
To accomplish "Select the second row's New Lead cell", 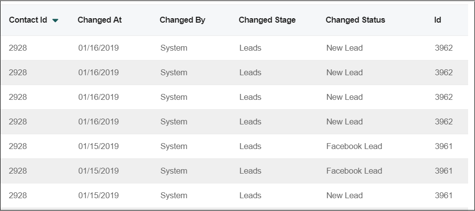I will pos(344,72).
